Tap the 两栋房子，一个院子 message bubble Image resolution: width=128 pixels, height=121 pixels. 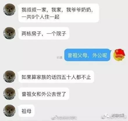(x=44, y=33)
